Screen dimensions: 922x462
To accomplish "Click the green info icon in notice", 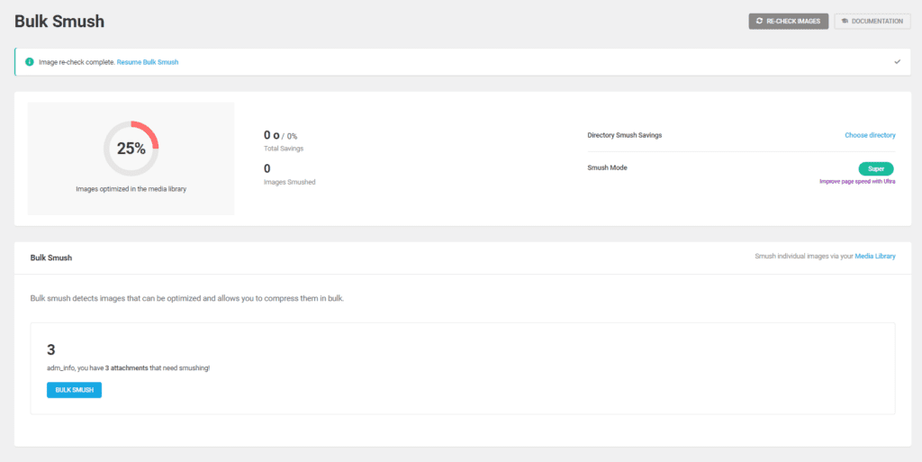I will point(30,62).
